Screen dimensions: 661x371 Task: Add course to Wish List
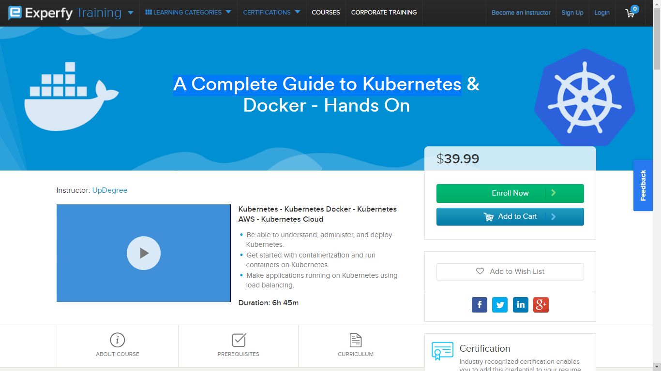[510, 271]
